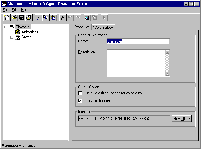The width and height of the screenshot is (201, 149).
Task: Click the Identifier GUID field
Action: pos(124,119)
